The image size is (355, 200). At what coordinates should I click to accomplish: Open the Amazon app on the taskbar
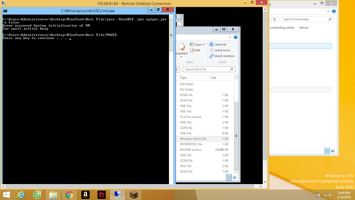[x=85, y=195]
